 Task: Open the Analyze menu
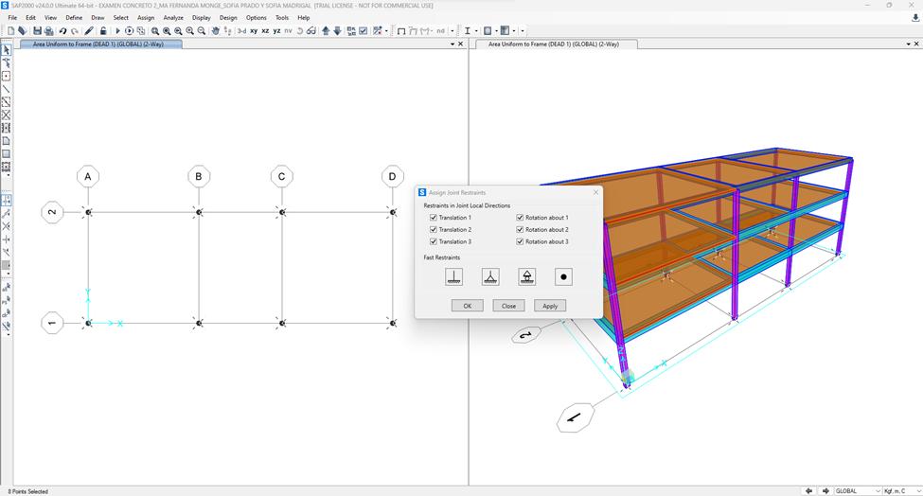coord(173,18)
